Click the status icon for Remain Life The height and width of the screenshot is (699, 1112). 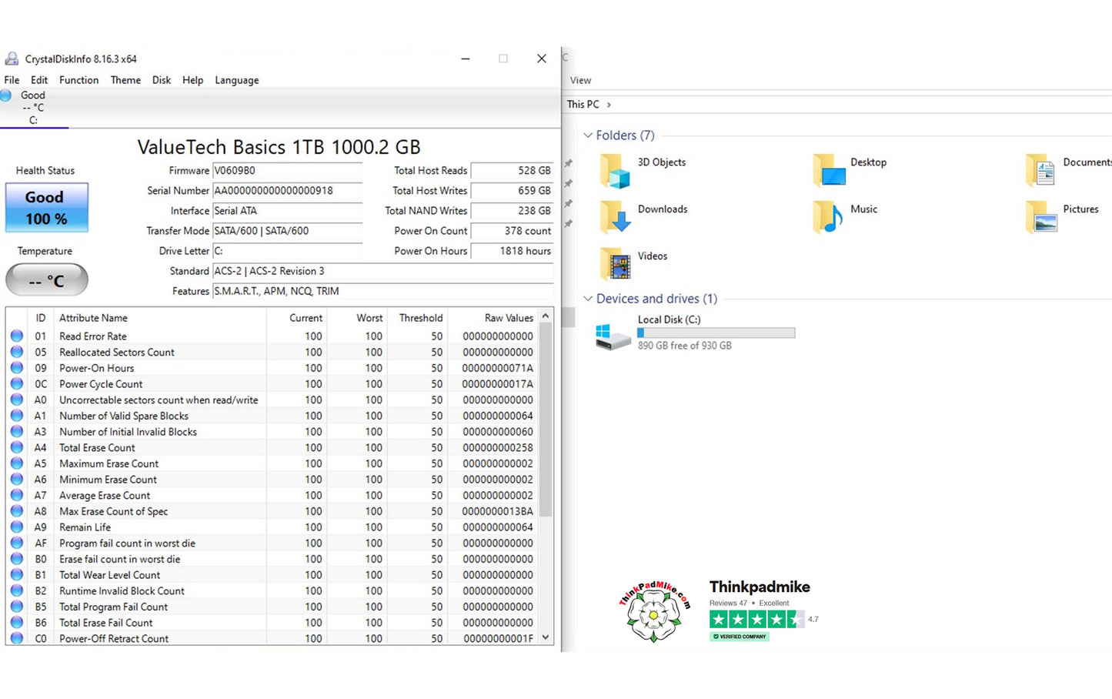pos(17,527)
